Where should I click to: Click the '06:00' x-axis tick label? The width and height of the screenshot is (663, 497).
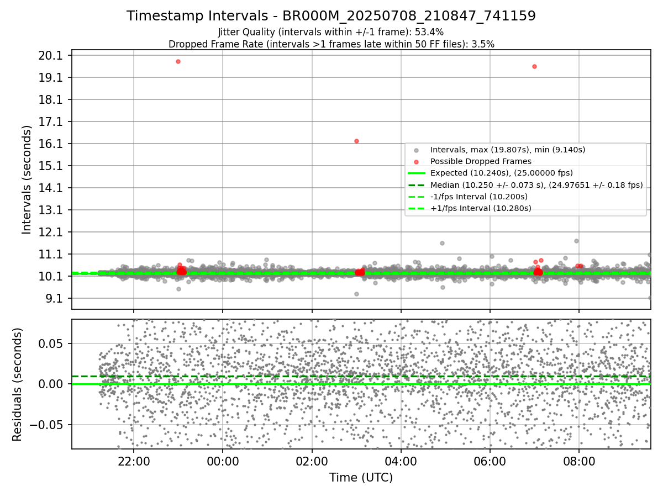click(x=490, y=461)
